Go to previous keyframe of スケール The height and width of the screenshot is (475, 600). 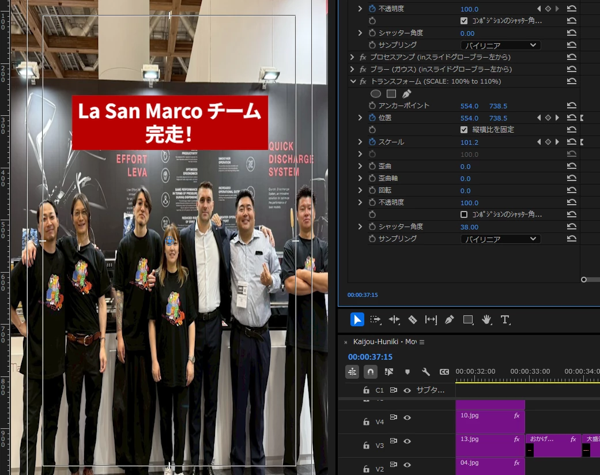coord(539,142)
